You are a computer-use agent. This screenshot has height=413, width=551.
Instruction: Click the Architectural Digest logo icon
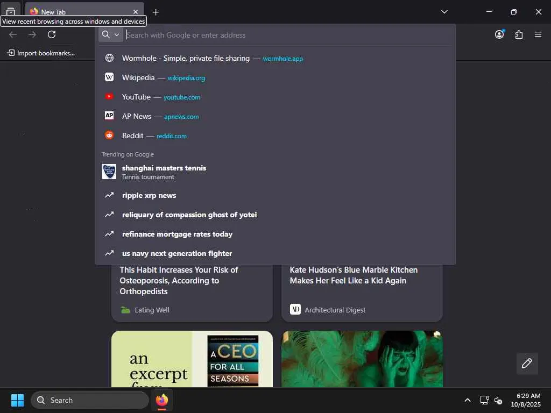coord(295,309)
